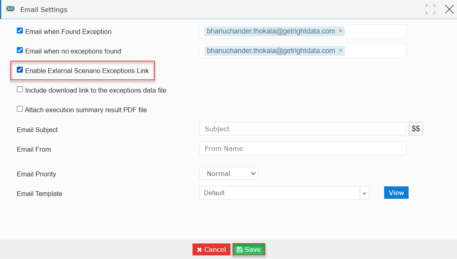Viewport: 457px width, 259px height.
Task: Cancel the email settings changes
Action: pos(211,249)
